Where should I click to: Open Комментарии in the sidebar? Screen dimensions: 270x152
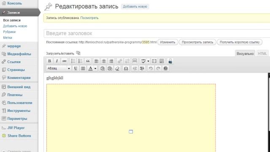(19, 78)
